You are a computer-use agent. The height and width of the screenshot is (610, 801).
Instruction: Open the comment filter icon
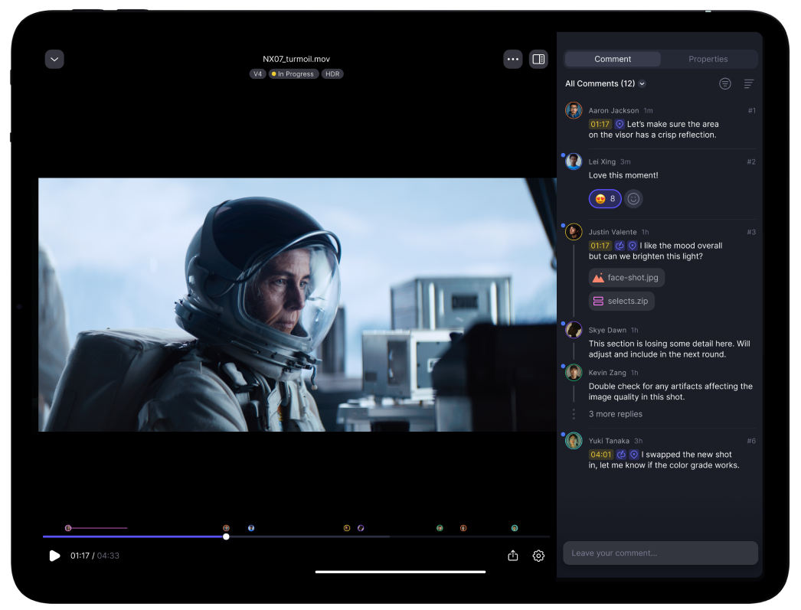click(x=725, y=83)
